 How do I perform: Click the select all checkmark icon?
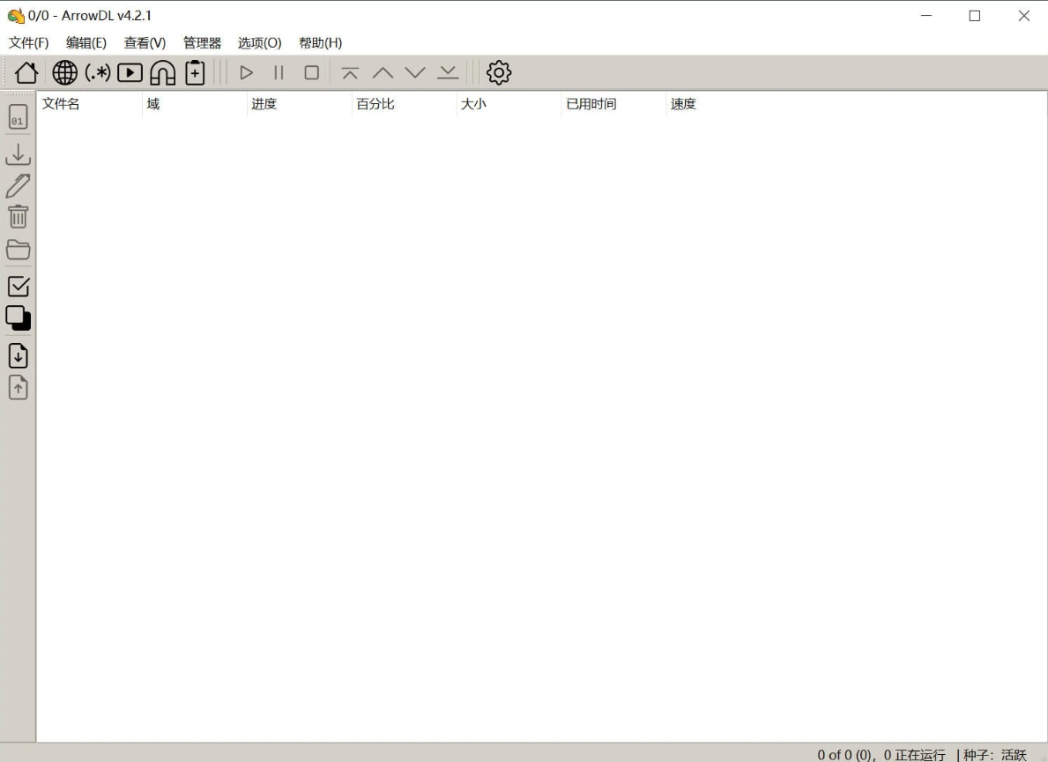(19, 286)
